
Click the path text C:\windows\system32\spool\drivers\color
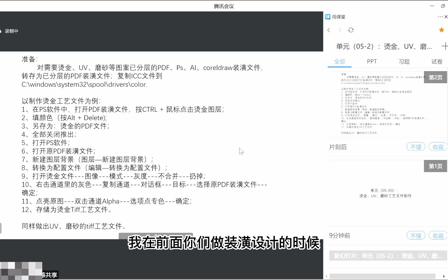85,85
